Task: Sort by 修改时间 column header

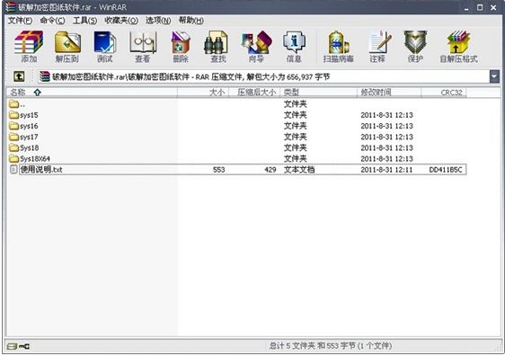Action: (x=389, y=93)
